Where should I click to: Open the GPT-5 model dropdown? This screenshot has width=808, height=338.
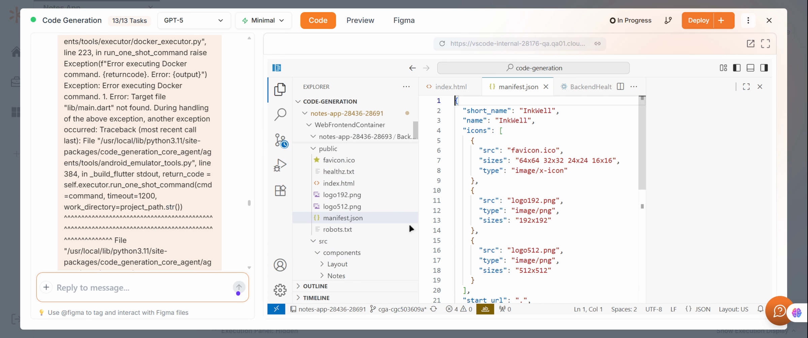pos(194,21)
